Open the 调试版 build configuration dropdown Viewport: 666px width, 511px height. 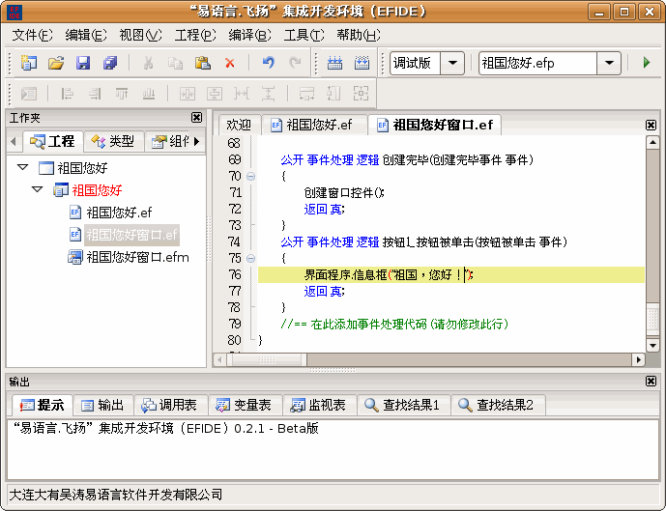click(x=452, y=63)
